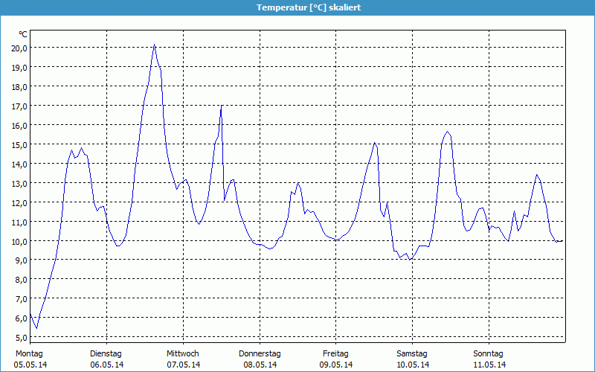Click the 'Samstag' day label

pos(412,353)
